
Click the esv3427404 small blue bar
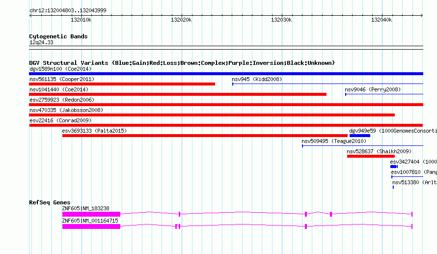point(394,167)
